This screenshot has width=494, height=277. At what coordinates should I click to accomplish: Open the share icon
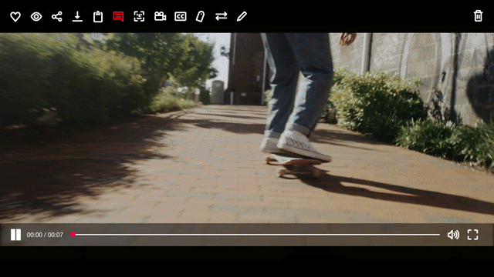(x=56, y=16)
